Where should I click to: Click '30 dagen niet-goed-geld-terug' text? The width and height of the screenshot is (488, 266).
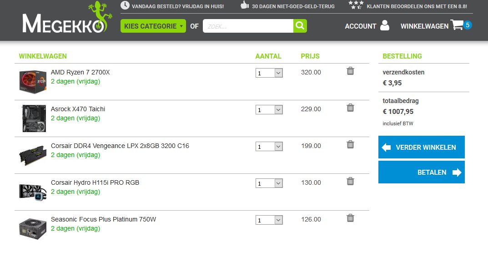293,6
